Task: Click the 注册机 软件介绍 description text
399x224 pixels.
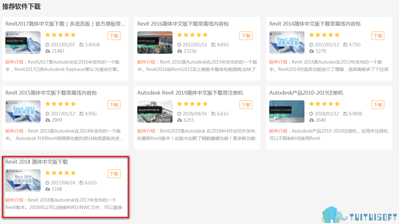Action: click(329, 135)
